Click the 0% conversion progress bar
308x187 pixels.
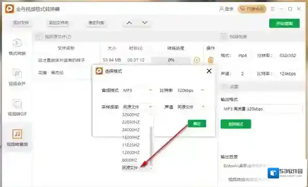click(x=171, y=60)
